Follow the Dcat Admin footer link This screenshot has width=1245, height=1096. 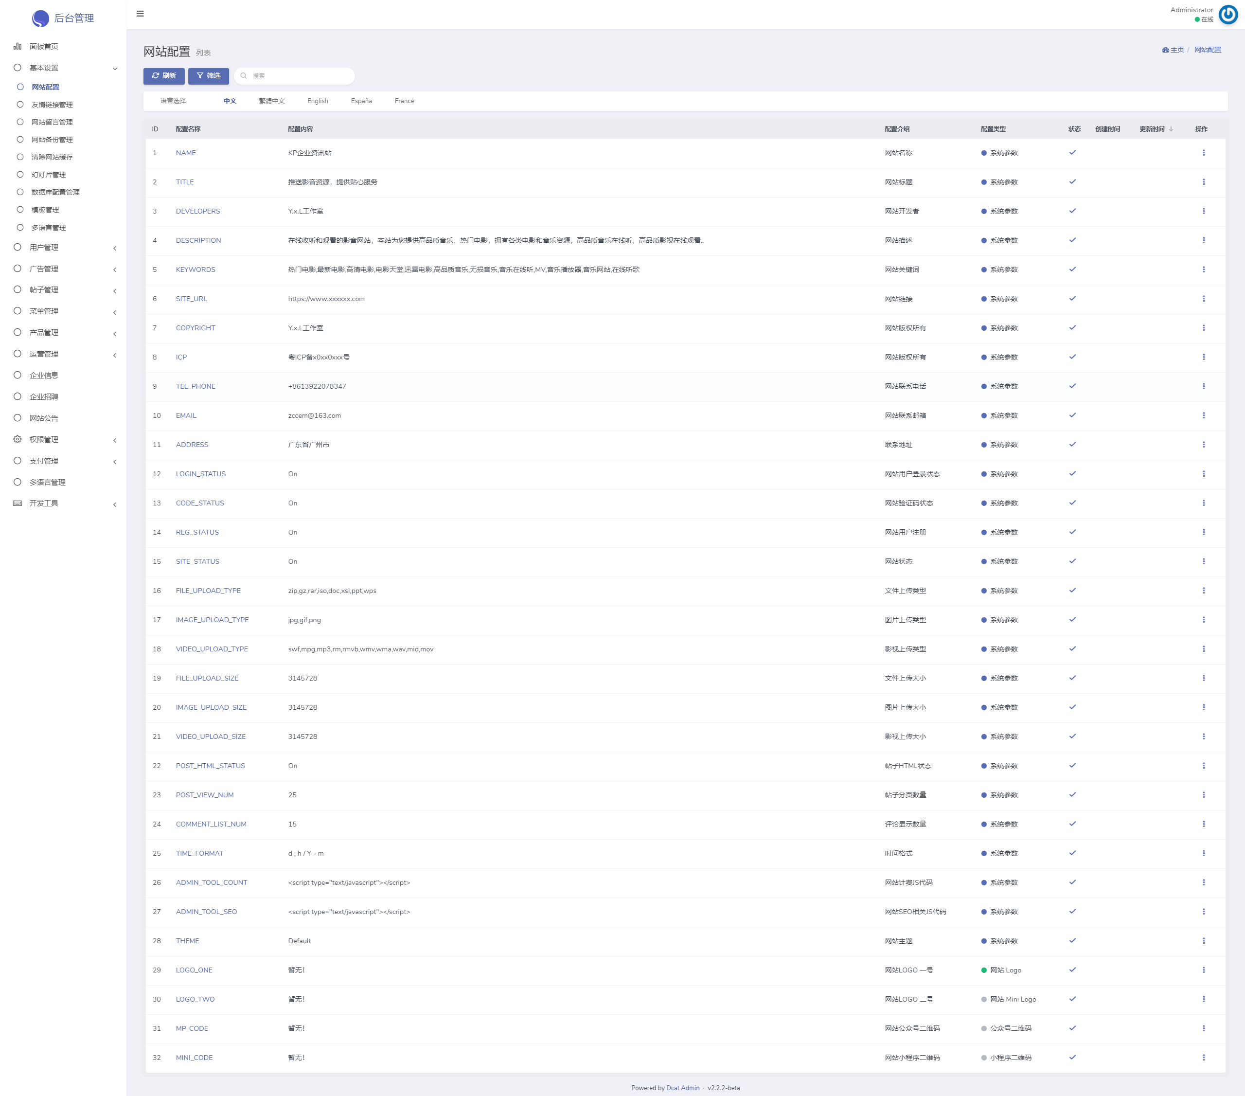(682, 1087)
